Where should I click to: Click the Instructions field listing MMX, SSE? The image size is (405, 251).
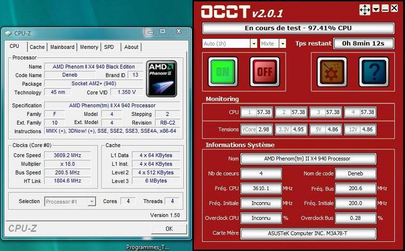(112, 131)
